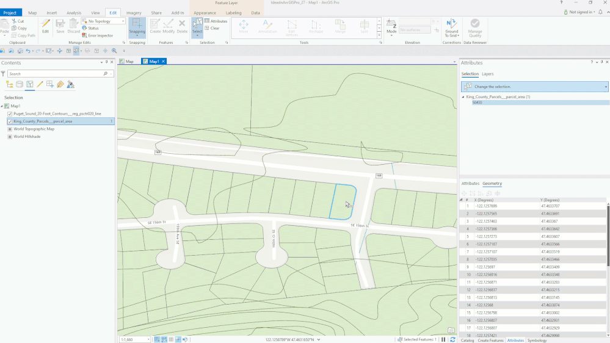610x343 pixels.
Task: Click the Ground To Grid correction tool
Action: tap(451, 27)
